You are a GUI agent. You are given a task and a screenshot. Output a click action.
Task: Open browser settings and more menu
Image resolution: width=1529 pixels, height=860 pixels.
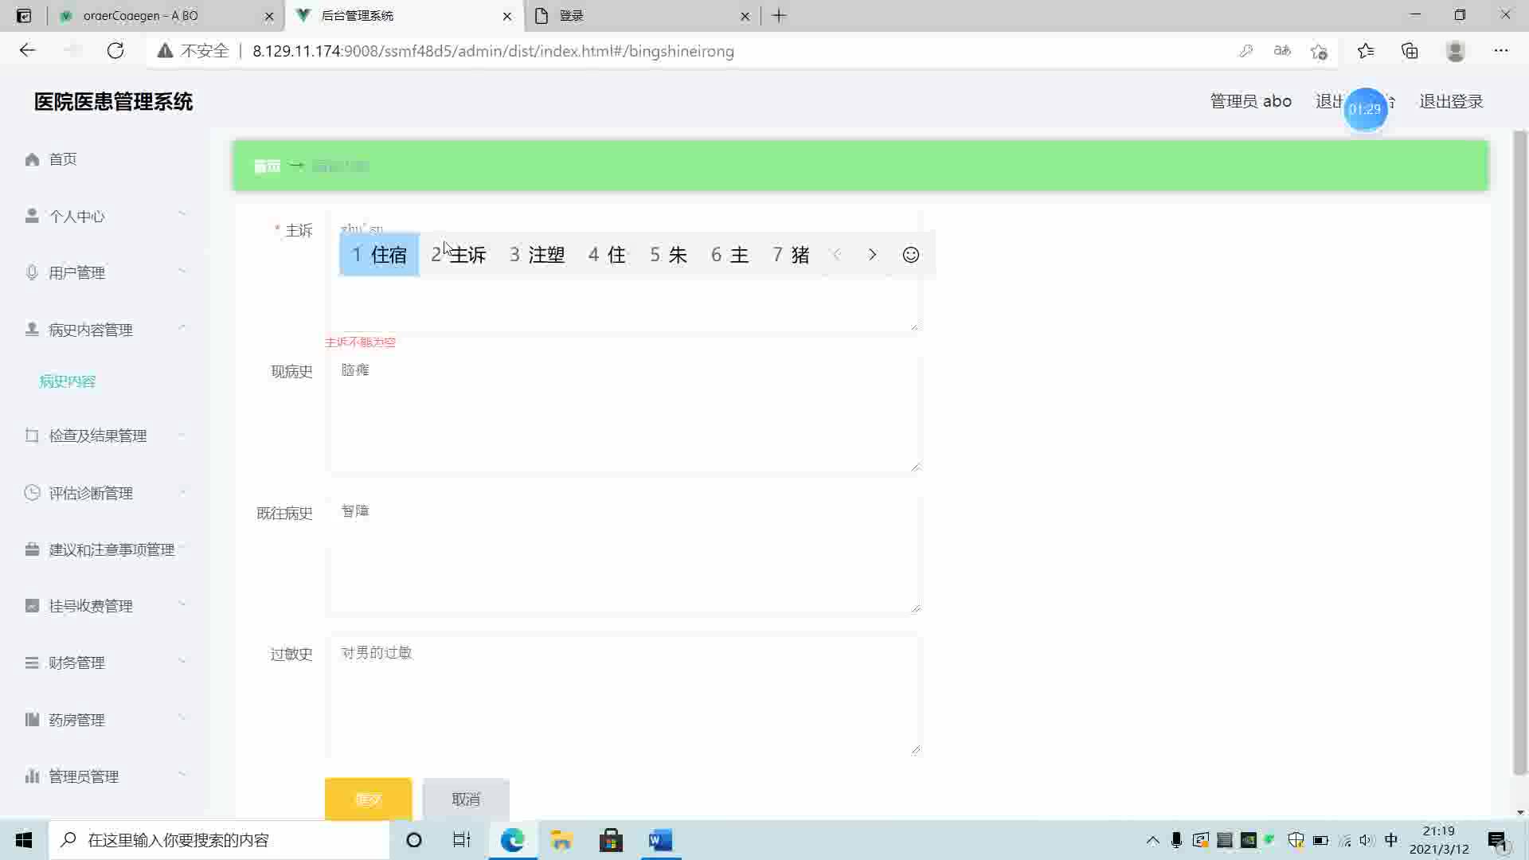coord(1501,51)
